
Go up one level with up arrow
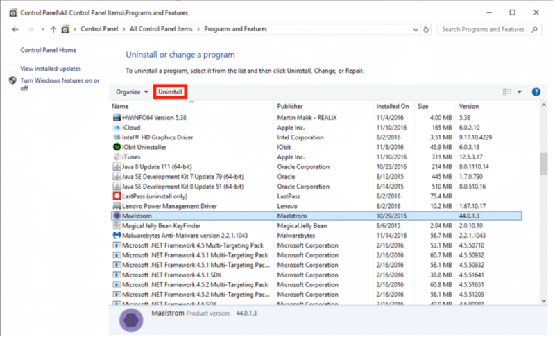pos(53,29)
